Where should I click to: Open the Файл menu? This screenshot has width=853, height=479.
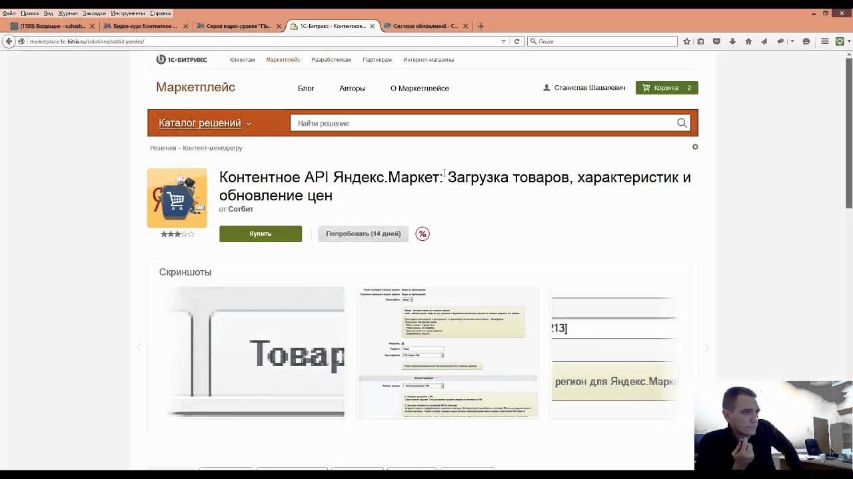click(9, 13)
